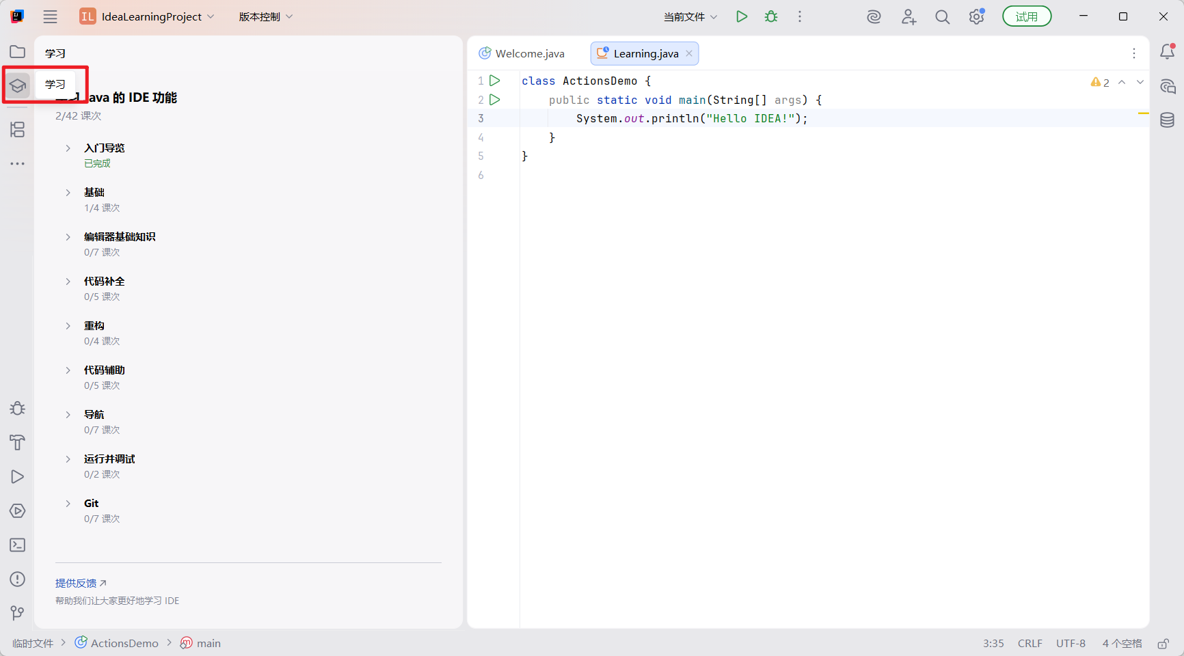Open the Database tool window
The width and height of the screenshot is (1184, 656).
tap(1168, 120)
